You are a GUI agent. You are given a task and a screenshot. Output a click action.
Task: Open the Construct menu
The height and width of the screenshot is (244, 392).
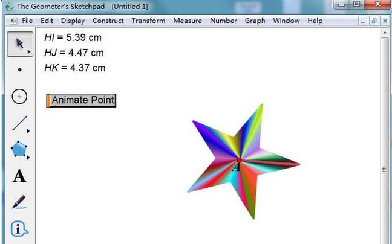pyautogui.click(x=108, y=21)
